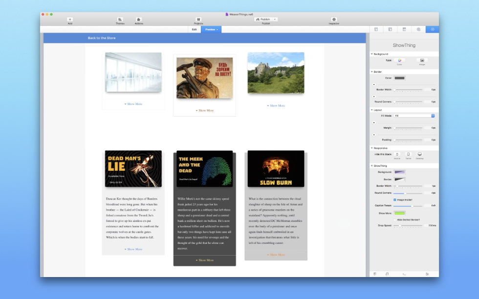Click Show More on the Slow Burn card

(x=276, y=255)
